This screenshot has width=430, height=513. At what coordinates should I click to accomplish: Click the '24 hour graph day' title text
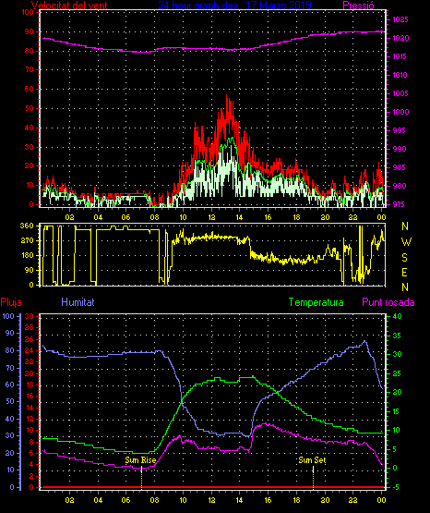point(197,6)
